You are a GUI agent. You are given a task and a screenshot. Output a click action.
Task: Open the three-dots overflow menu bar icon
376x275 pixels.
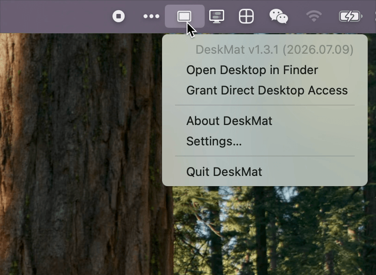pos(151,16)
